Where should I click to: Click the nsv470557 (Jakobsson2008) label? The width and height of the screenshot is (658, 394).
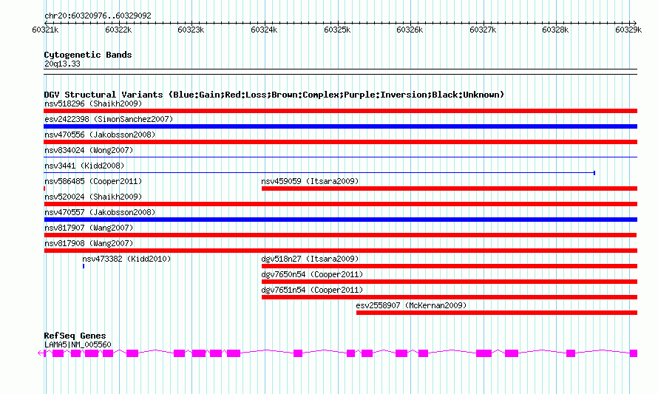[100, 212]
